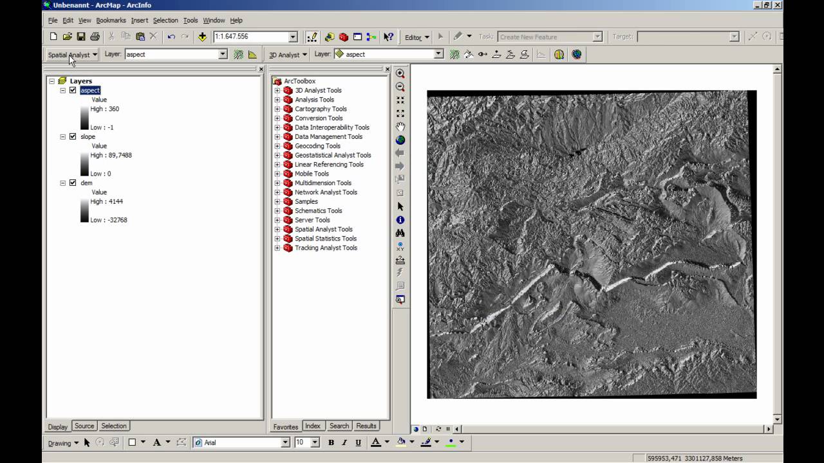Apply italic text formatting

pyautogui.click(x=344, y=442)
